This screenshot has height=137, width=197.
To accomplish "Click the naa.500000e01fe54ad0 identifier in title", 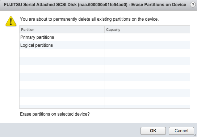I will (102, 5).
